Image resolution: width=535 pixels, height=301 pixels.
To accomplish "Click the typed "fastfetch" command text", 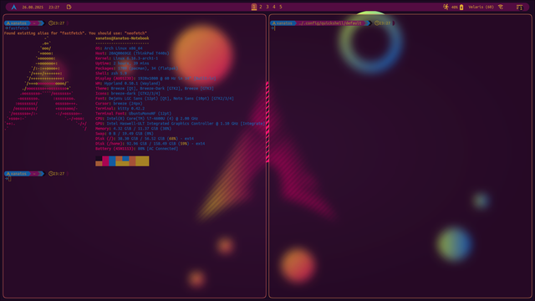I will pyautogui.click(x=18, y=28).
